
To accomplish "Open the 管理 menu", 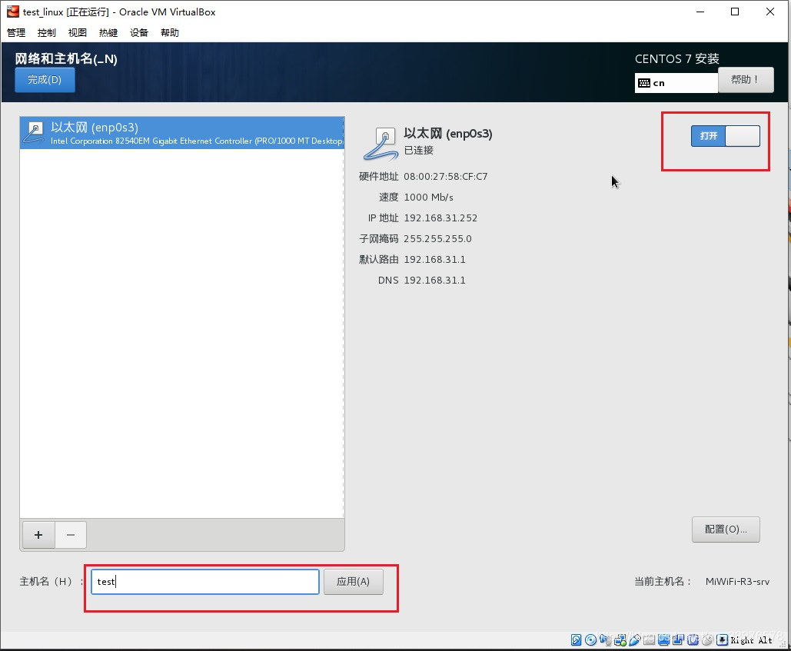I will [x=15, y=33].
